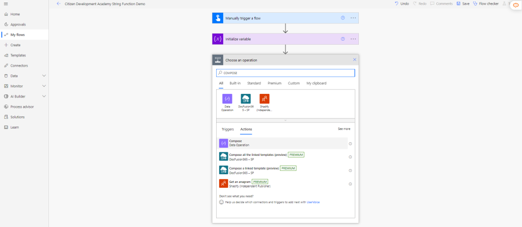Click the Learn book icon
The width and height of the screenshot is (522, 227).
[x=6, y=127]
